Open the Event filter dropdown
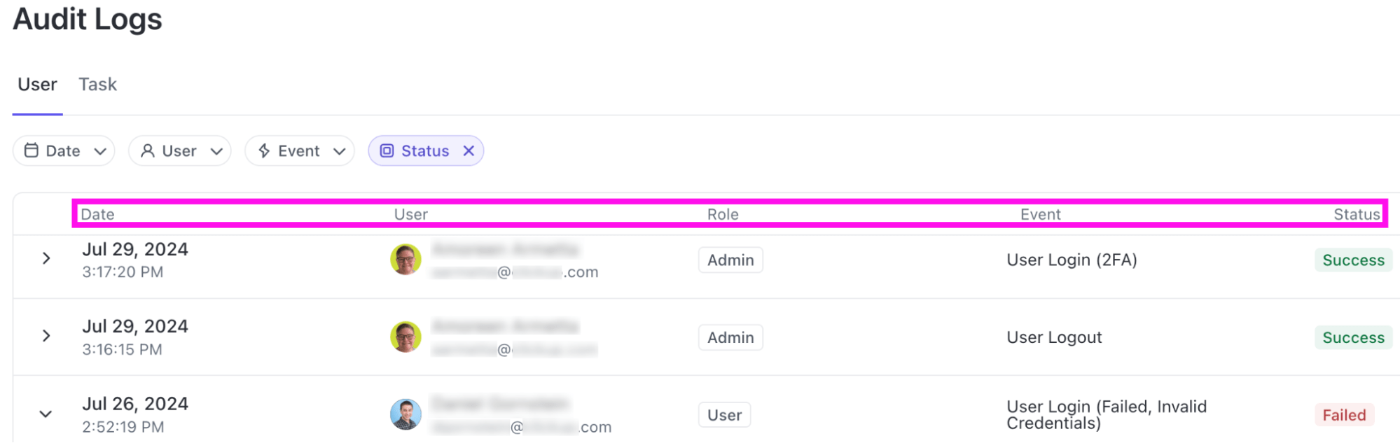Screen dimensions: 1400x443 pos(300,150)
